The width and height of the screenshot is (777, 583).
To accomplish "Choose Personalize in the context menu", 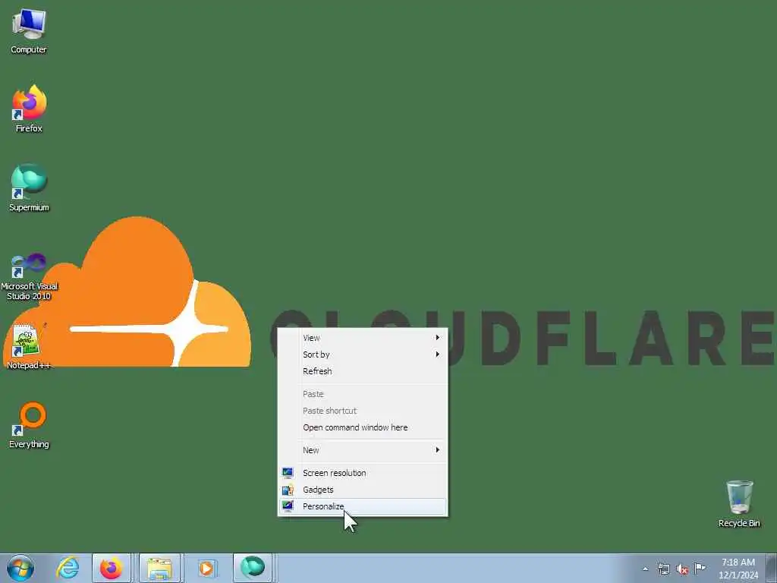I will coord(362,506).
